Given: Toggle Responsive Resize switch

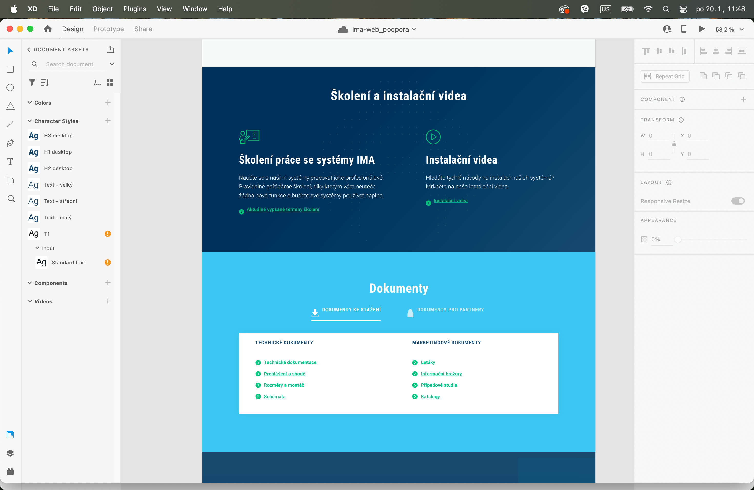Looking at the screenshot, I should pyautogui.click(x=738, y=201).
